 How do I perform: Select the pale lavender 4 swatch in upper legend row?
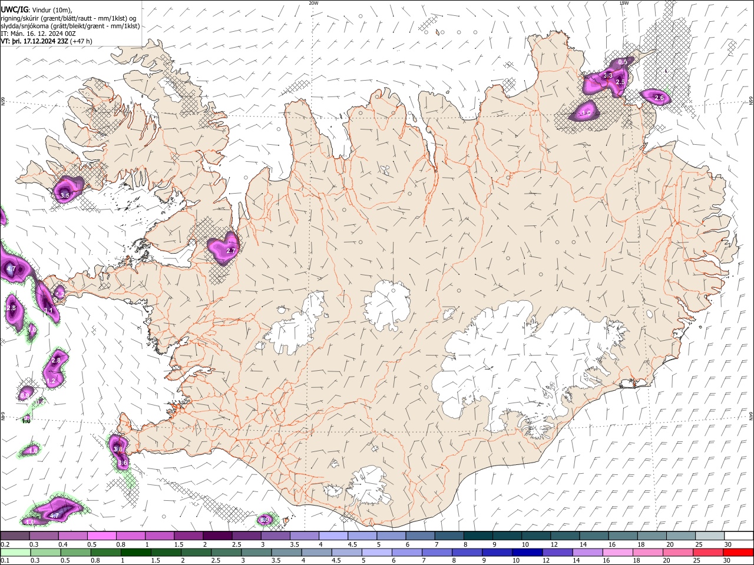pyautogui.click(x=333, y=536)
